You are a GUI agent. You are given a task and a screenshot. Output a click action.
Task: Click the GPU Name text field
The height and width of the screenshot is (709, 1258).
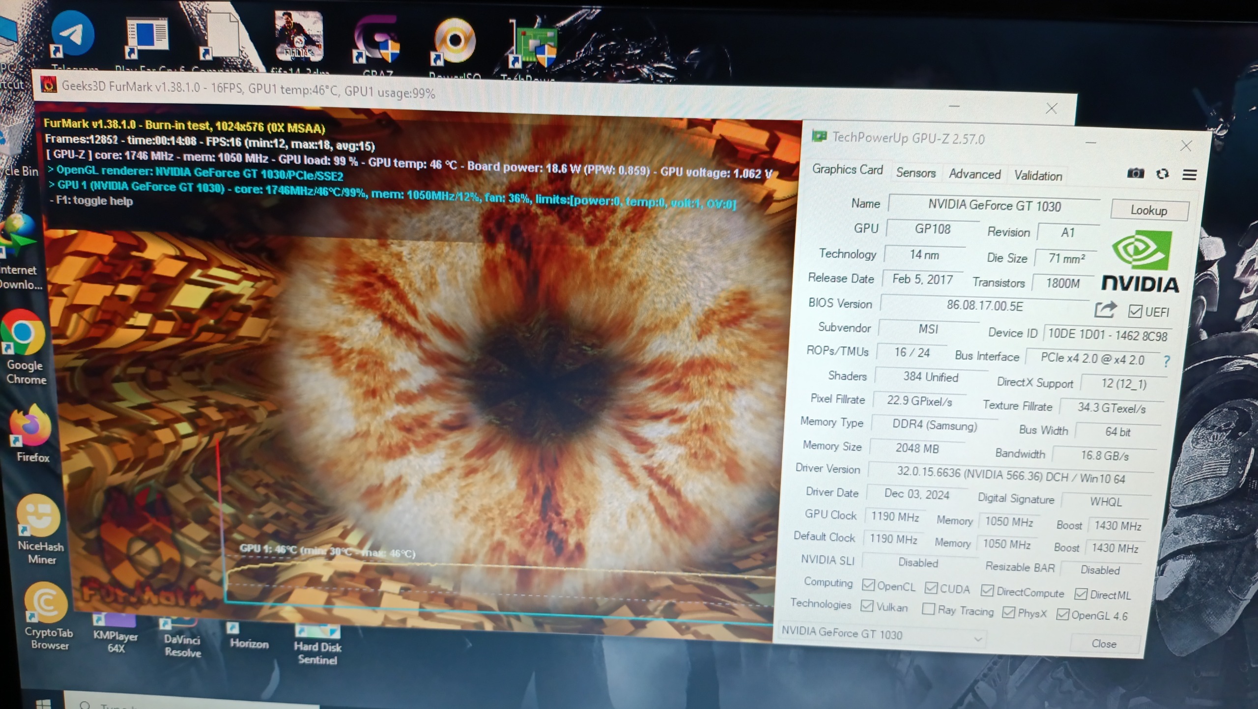pyautogui.click(x=994, y=205)
